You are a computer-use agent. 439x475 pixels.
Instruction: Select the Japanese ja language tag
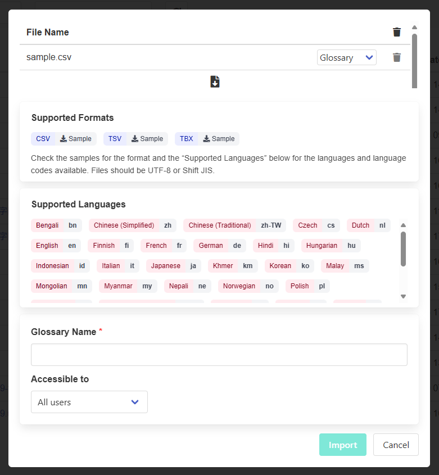pos(174,266)
